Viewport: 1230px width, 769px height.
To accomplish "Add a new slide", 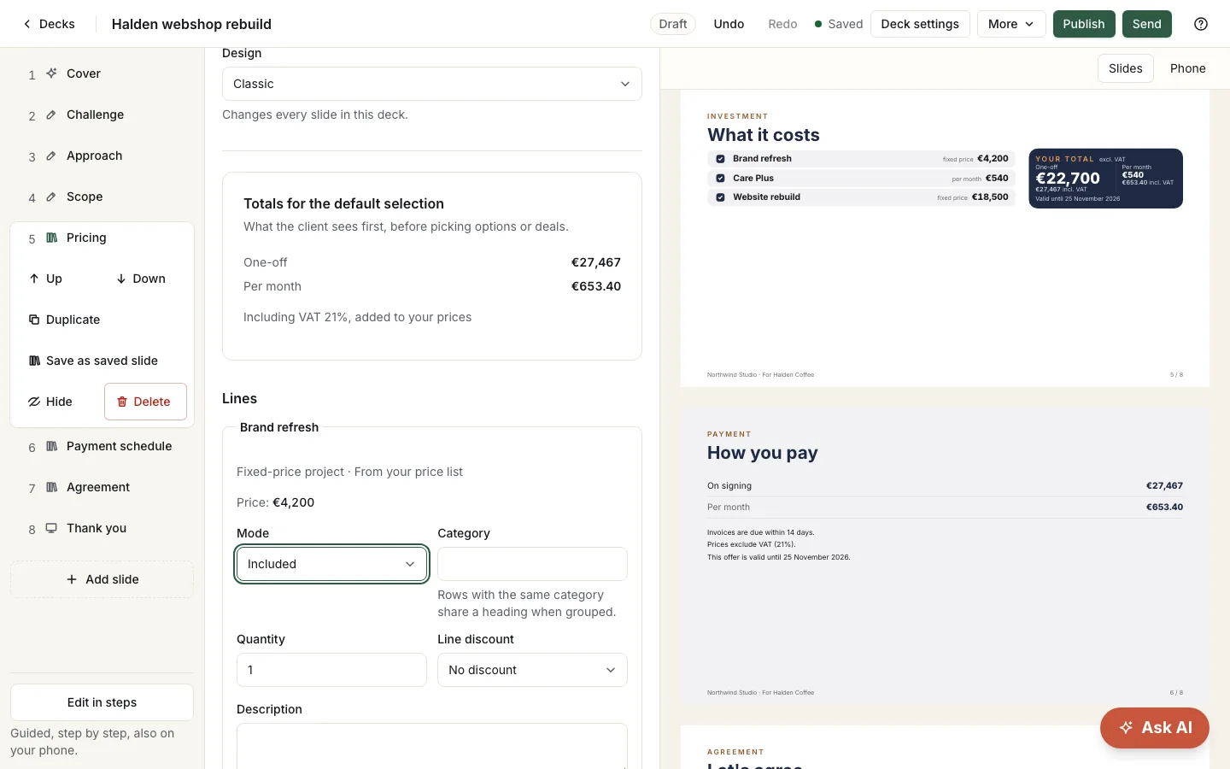I will 102,579.
